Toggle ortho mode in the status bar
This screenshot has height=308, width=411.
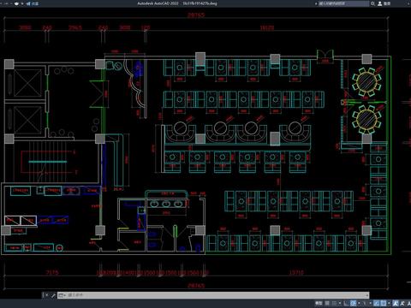(x=346, y=303)
